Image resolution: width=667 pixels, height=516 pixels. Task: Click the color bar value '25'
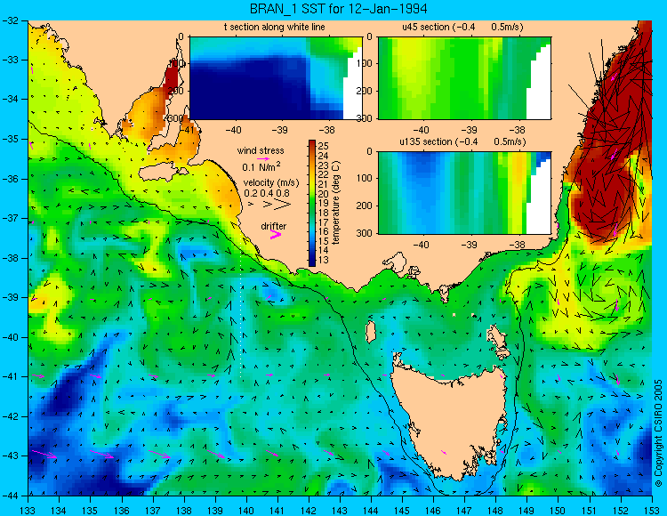[324, 146]
